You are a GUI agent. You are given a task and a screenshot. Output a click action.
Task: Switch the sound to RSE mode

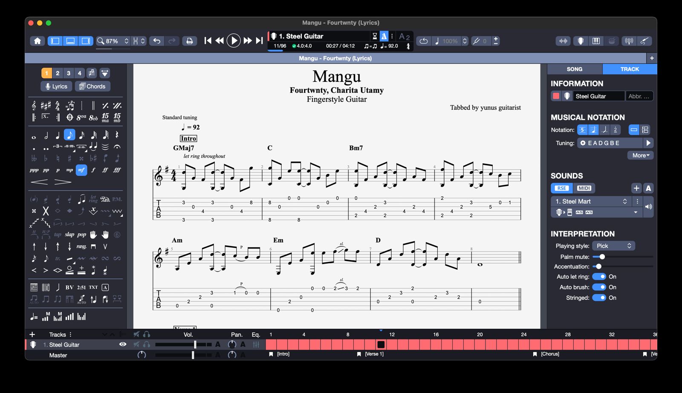(x=562, y=188)
